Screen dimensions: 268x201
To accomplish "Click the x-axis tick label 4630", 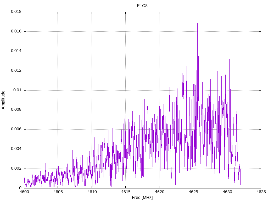I will pyautogui.click(x=227, y=192).
